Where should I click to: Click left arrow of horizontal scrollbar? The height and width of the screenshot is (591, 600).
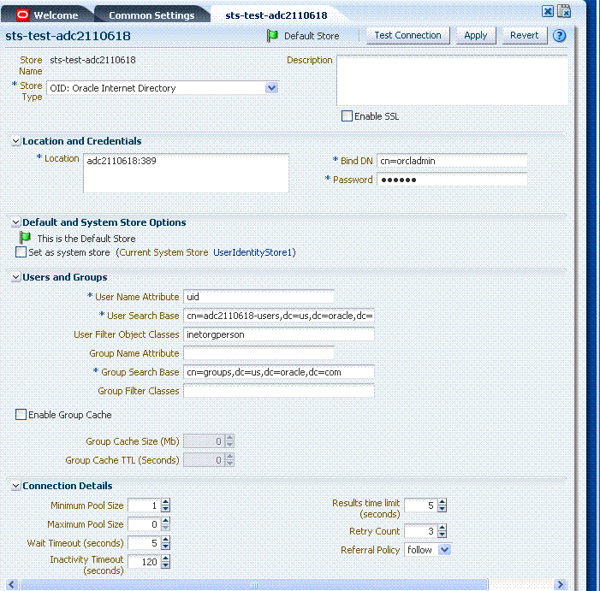(x=11, y=584)
